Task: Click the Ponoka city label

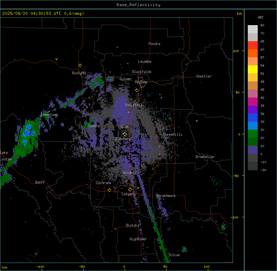Action: (x=154, y=44)
